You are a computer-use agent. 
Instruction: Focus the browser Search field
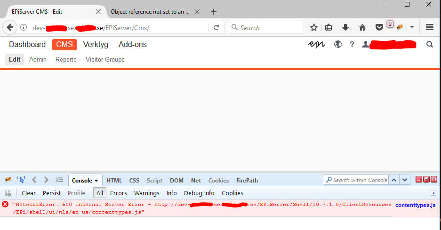coord(266,28)
